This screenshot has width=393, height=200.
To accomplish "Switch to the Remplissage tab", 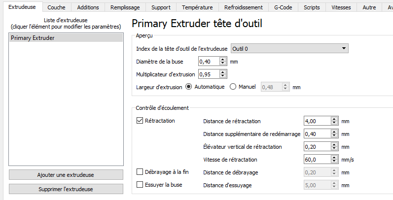I will point(125,7).
